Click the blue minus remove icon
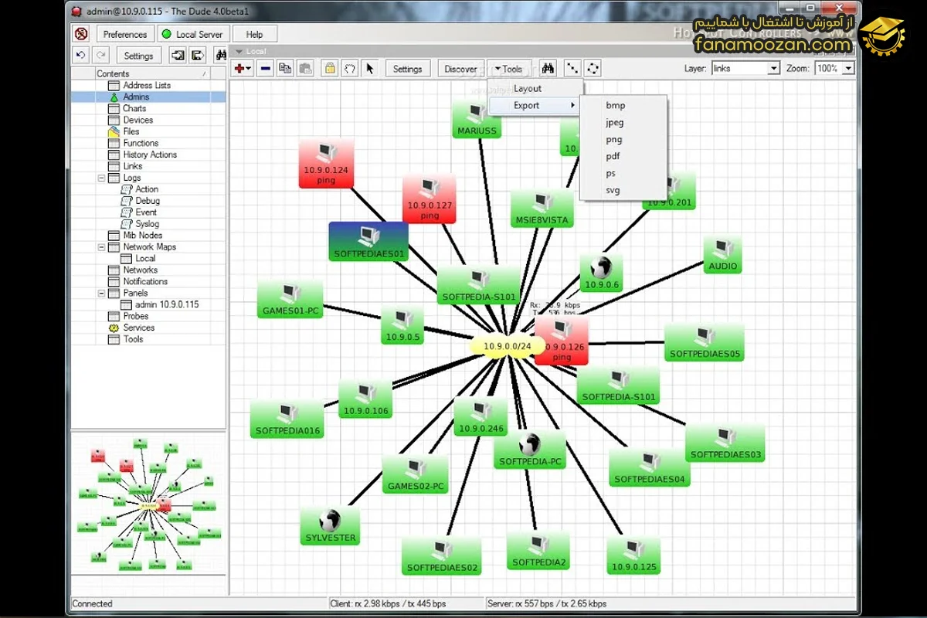This screenshot has height=618, width=927. [x=266, y=69]
